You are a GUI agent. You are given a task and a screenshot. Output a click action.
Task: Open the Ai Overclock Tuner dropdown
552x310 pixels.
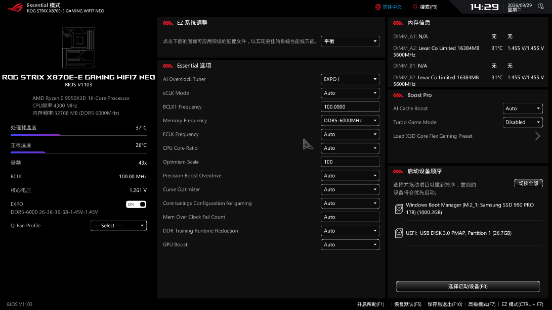tap(350, 79)
